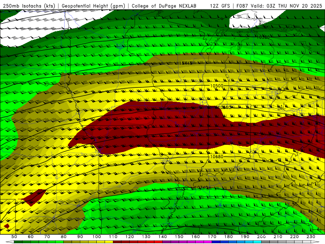Screen dimensions: 325x244
Task: Click the 230 value on the color scale
Action: coord(311,237)
